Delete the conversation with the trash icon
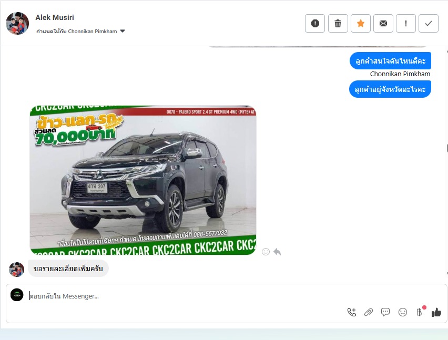 pos(338,24)
